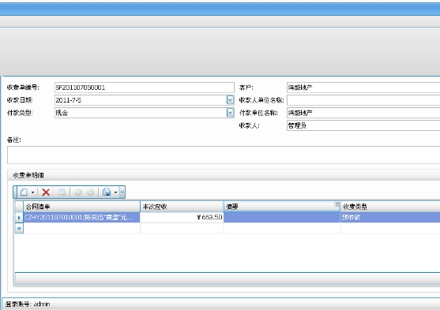Open the 付款类型 dropdown arrow
Viewport: 440px width, 310px height.
230,113
